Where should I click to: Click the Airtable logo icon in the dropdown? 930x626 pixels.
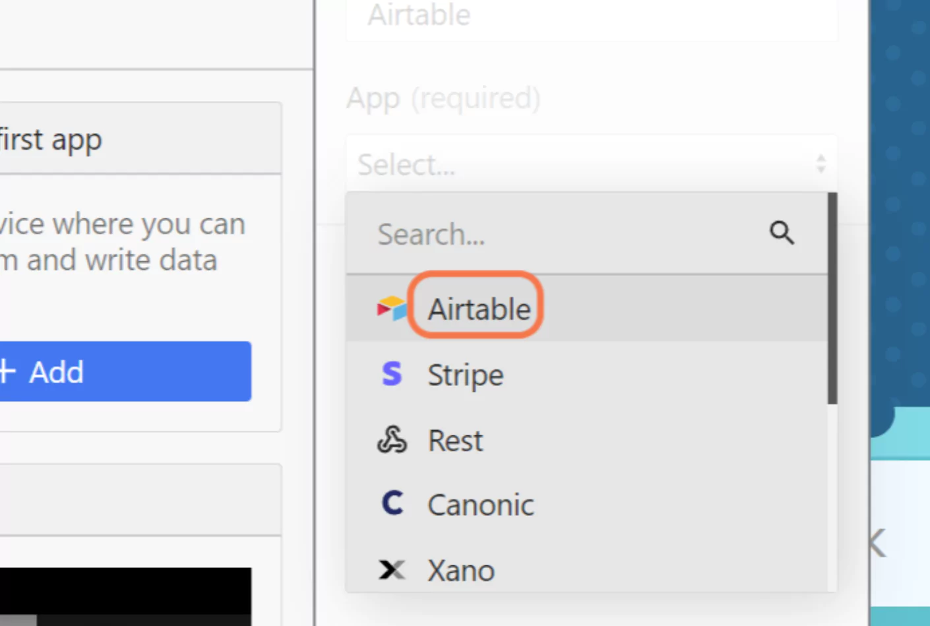point(392,308)
